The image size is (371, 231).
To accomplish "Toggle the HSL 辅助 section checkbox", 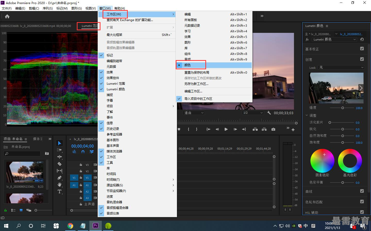I will coord(362,212).
